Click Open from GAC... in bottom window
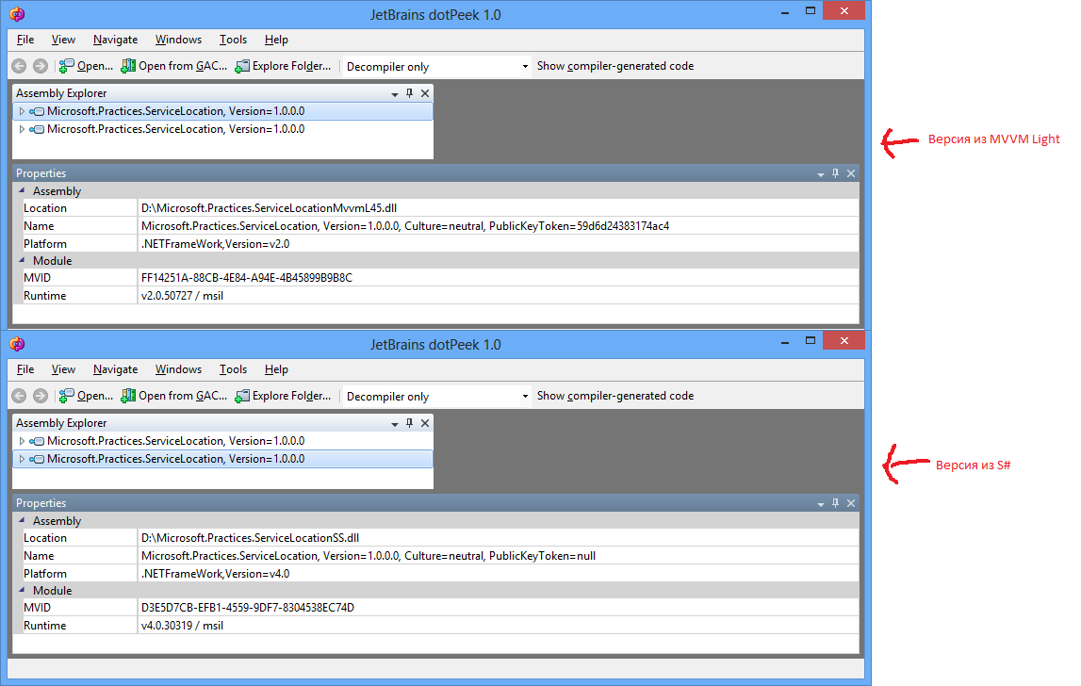This screenshot has width=1081, height=686. click(173, 396)
